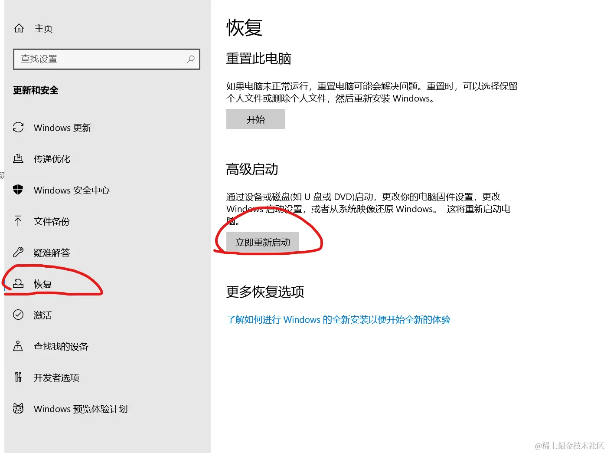Click the 激活 checkmark icon
The image size is (607, 453).
pyautogui.click(x=18, y=315)
